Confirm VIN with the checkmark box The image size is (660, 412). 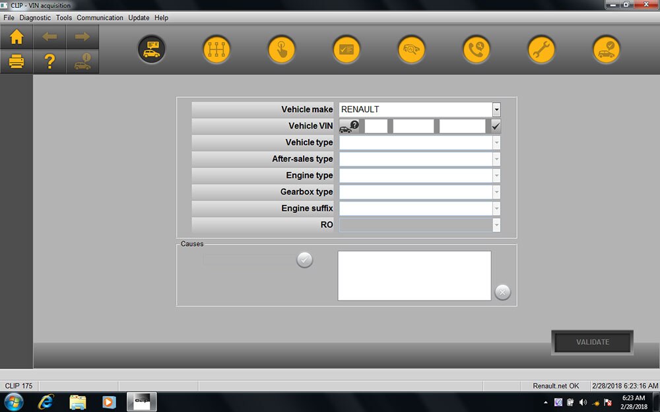(x=496, y=126)
